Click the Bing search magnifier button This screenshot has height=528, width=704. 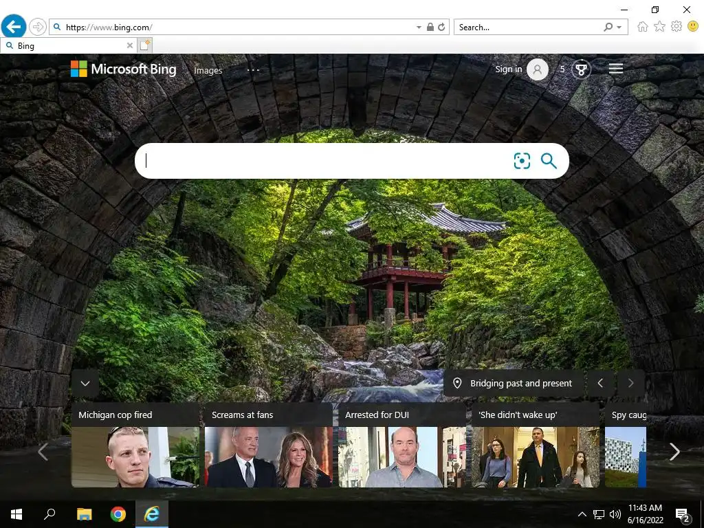(x=549, y=161)
